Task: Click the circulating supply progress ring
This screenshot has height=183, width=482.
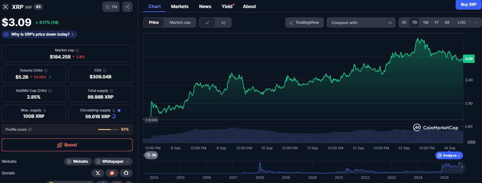Action: (114, 116)
